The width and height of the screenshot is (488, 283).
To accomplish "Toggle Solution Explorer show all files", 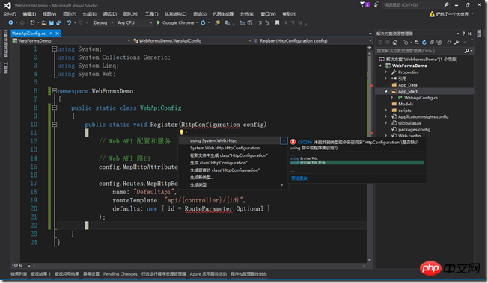I will coord(439,43).
